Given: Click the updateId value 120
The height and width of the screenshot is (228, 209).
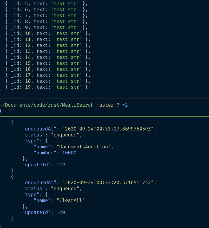Looking at the screenshot, I should tap(61, 212).
